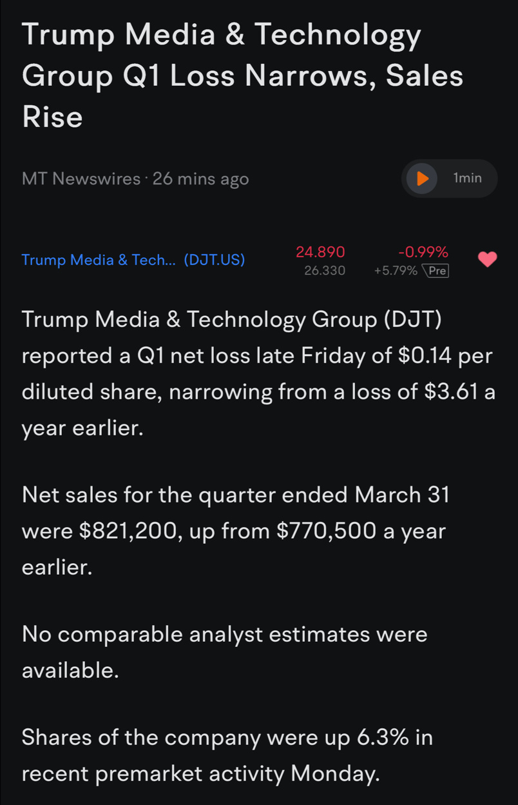Toggle the heart favorite for DJT

point(488,259)
